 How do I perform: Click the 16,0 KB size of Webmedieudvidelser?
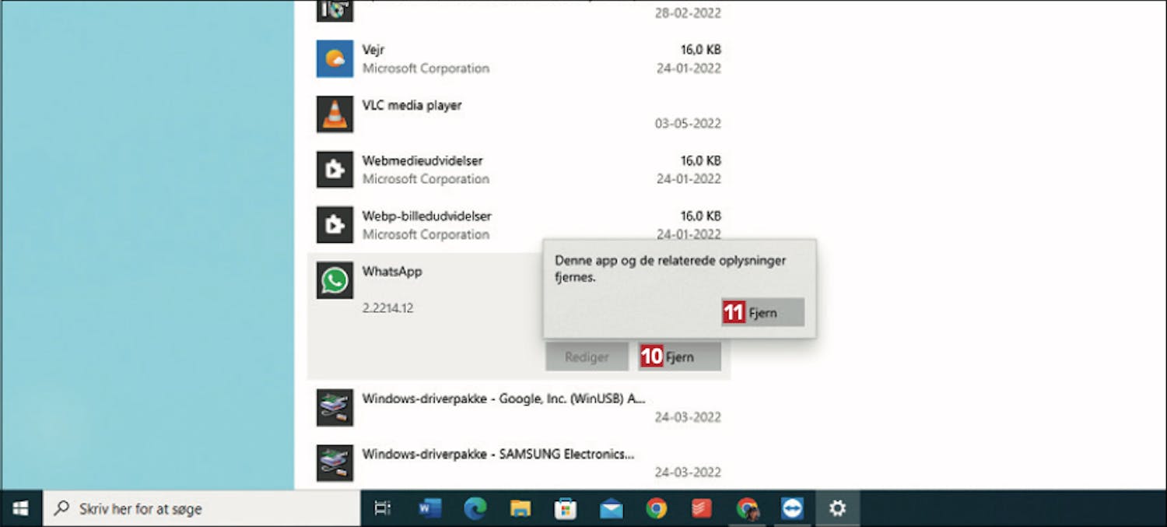(x=701, y=160)
